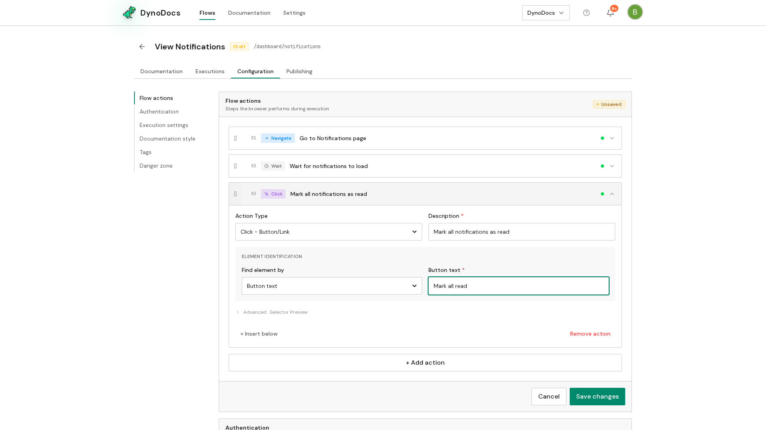Screen dimensions: 766x430
Task: Expand Advanced Selector Preview section
Action: 272,312
